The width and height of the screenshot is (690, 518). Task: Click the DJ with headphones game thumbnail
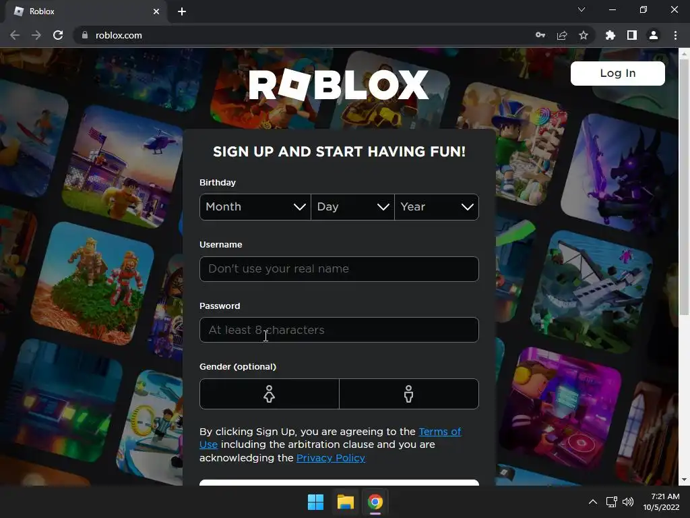click(x=561, y=407)
